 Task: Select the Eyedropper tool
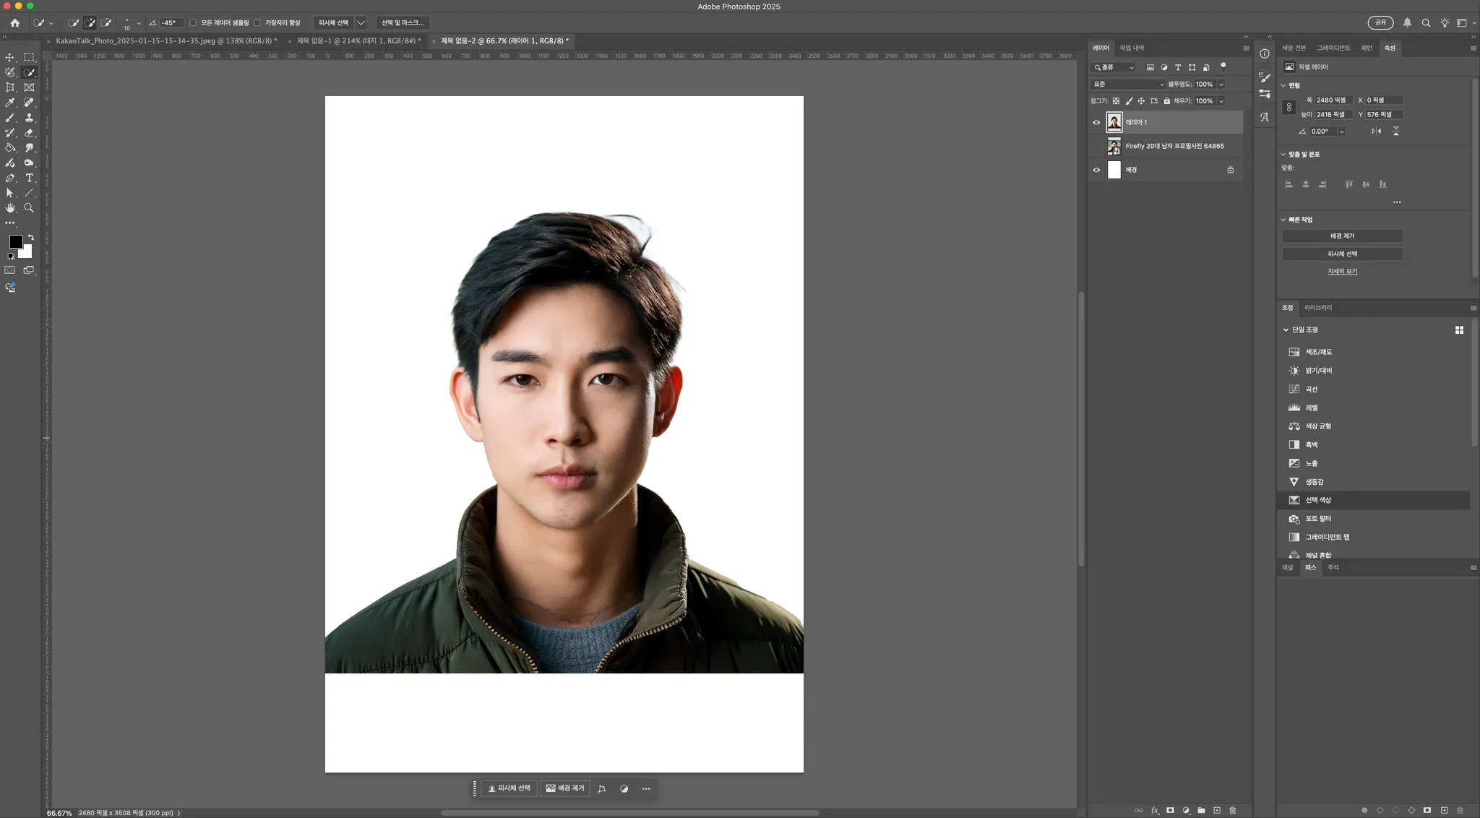coord(10,103)
